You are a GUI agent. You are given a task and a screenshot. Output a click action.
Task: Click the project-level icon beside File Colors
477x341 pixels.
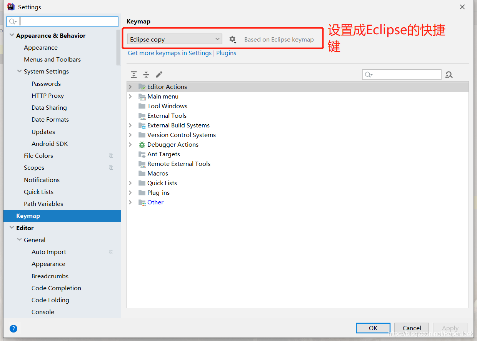click(x=111, y=156)
